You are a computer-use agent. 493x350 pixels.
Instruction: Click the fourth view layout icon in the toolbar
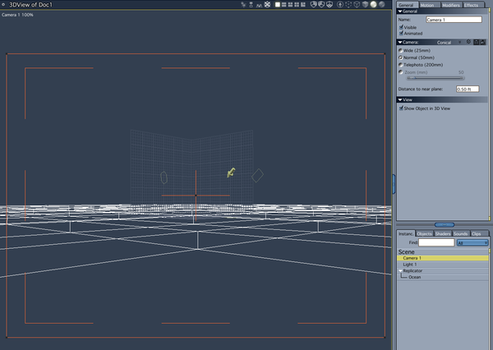click(297, 4)
